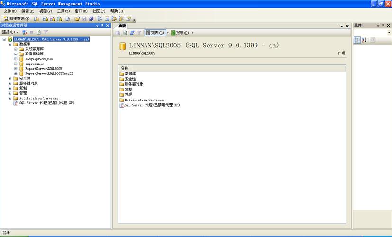This screenshot has height=237, width=392.
Task: Click the Refresh icon in Summary toolbar
Action: (x=125, y=33)
